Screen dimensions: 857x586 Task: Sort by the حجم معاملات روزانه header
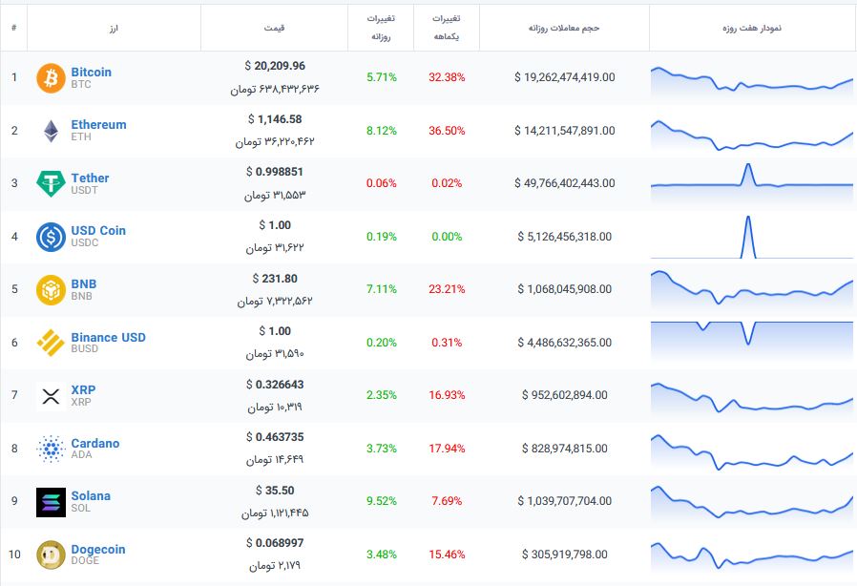point(564,28)
